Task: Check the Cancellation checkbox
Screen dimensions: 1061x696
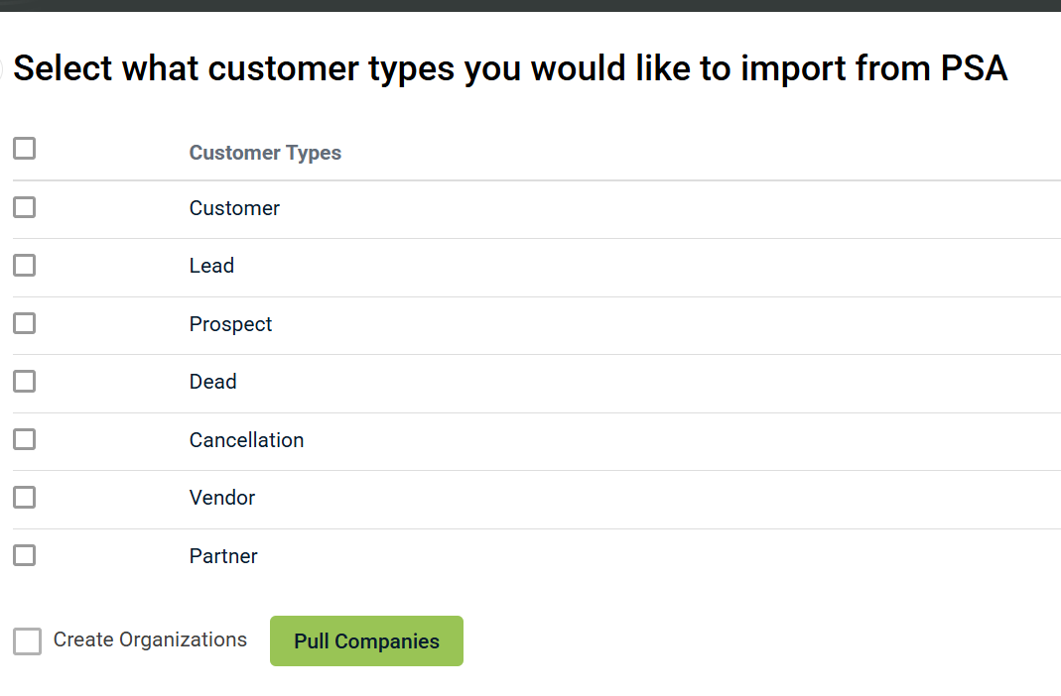Action: [x=25, y=439]
